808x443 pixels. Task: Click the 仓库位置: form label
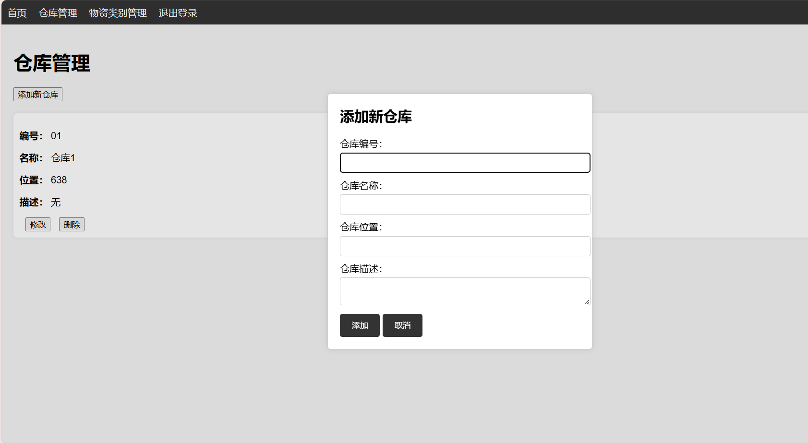pyautogui.click(x=361, y=227)
